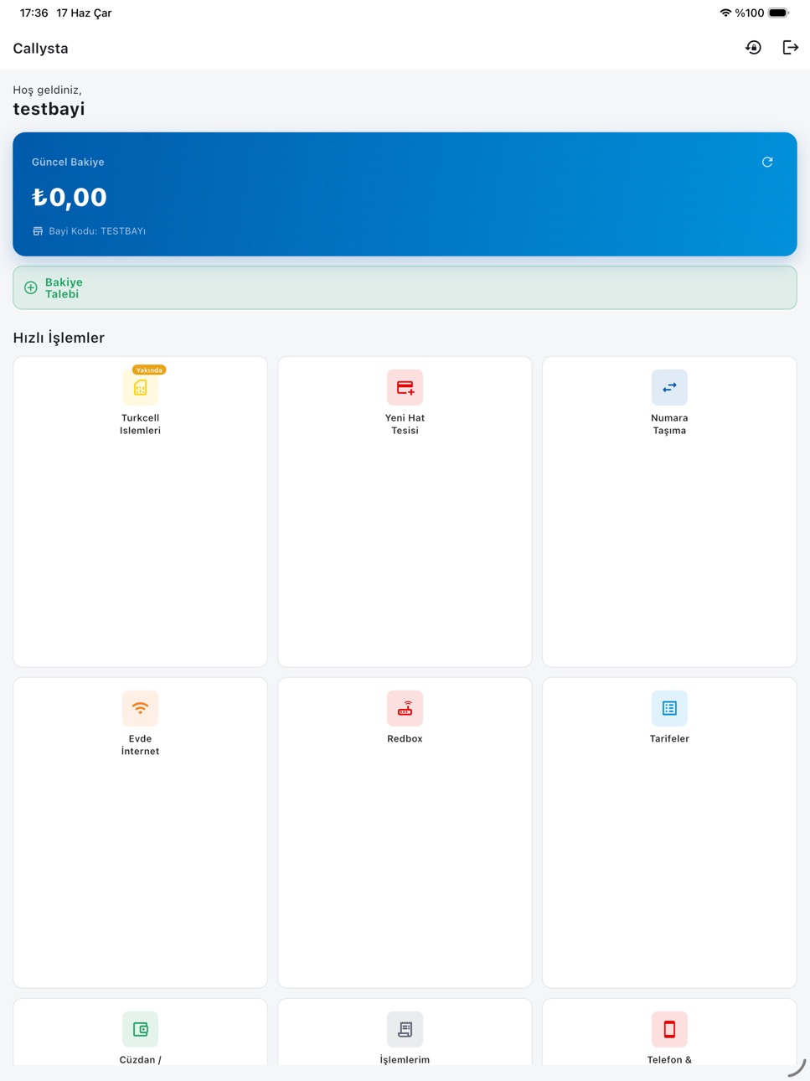
Task: Click the ₺0,00 balance amount
Action: click(70, 197)
